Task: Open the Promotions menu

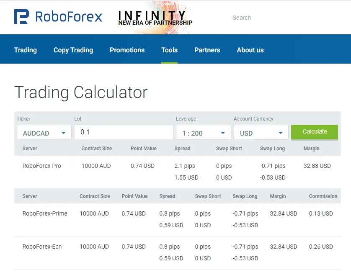Action: [127, 50]
